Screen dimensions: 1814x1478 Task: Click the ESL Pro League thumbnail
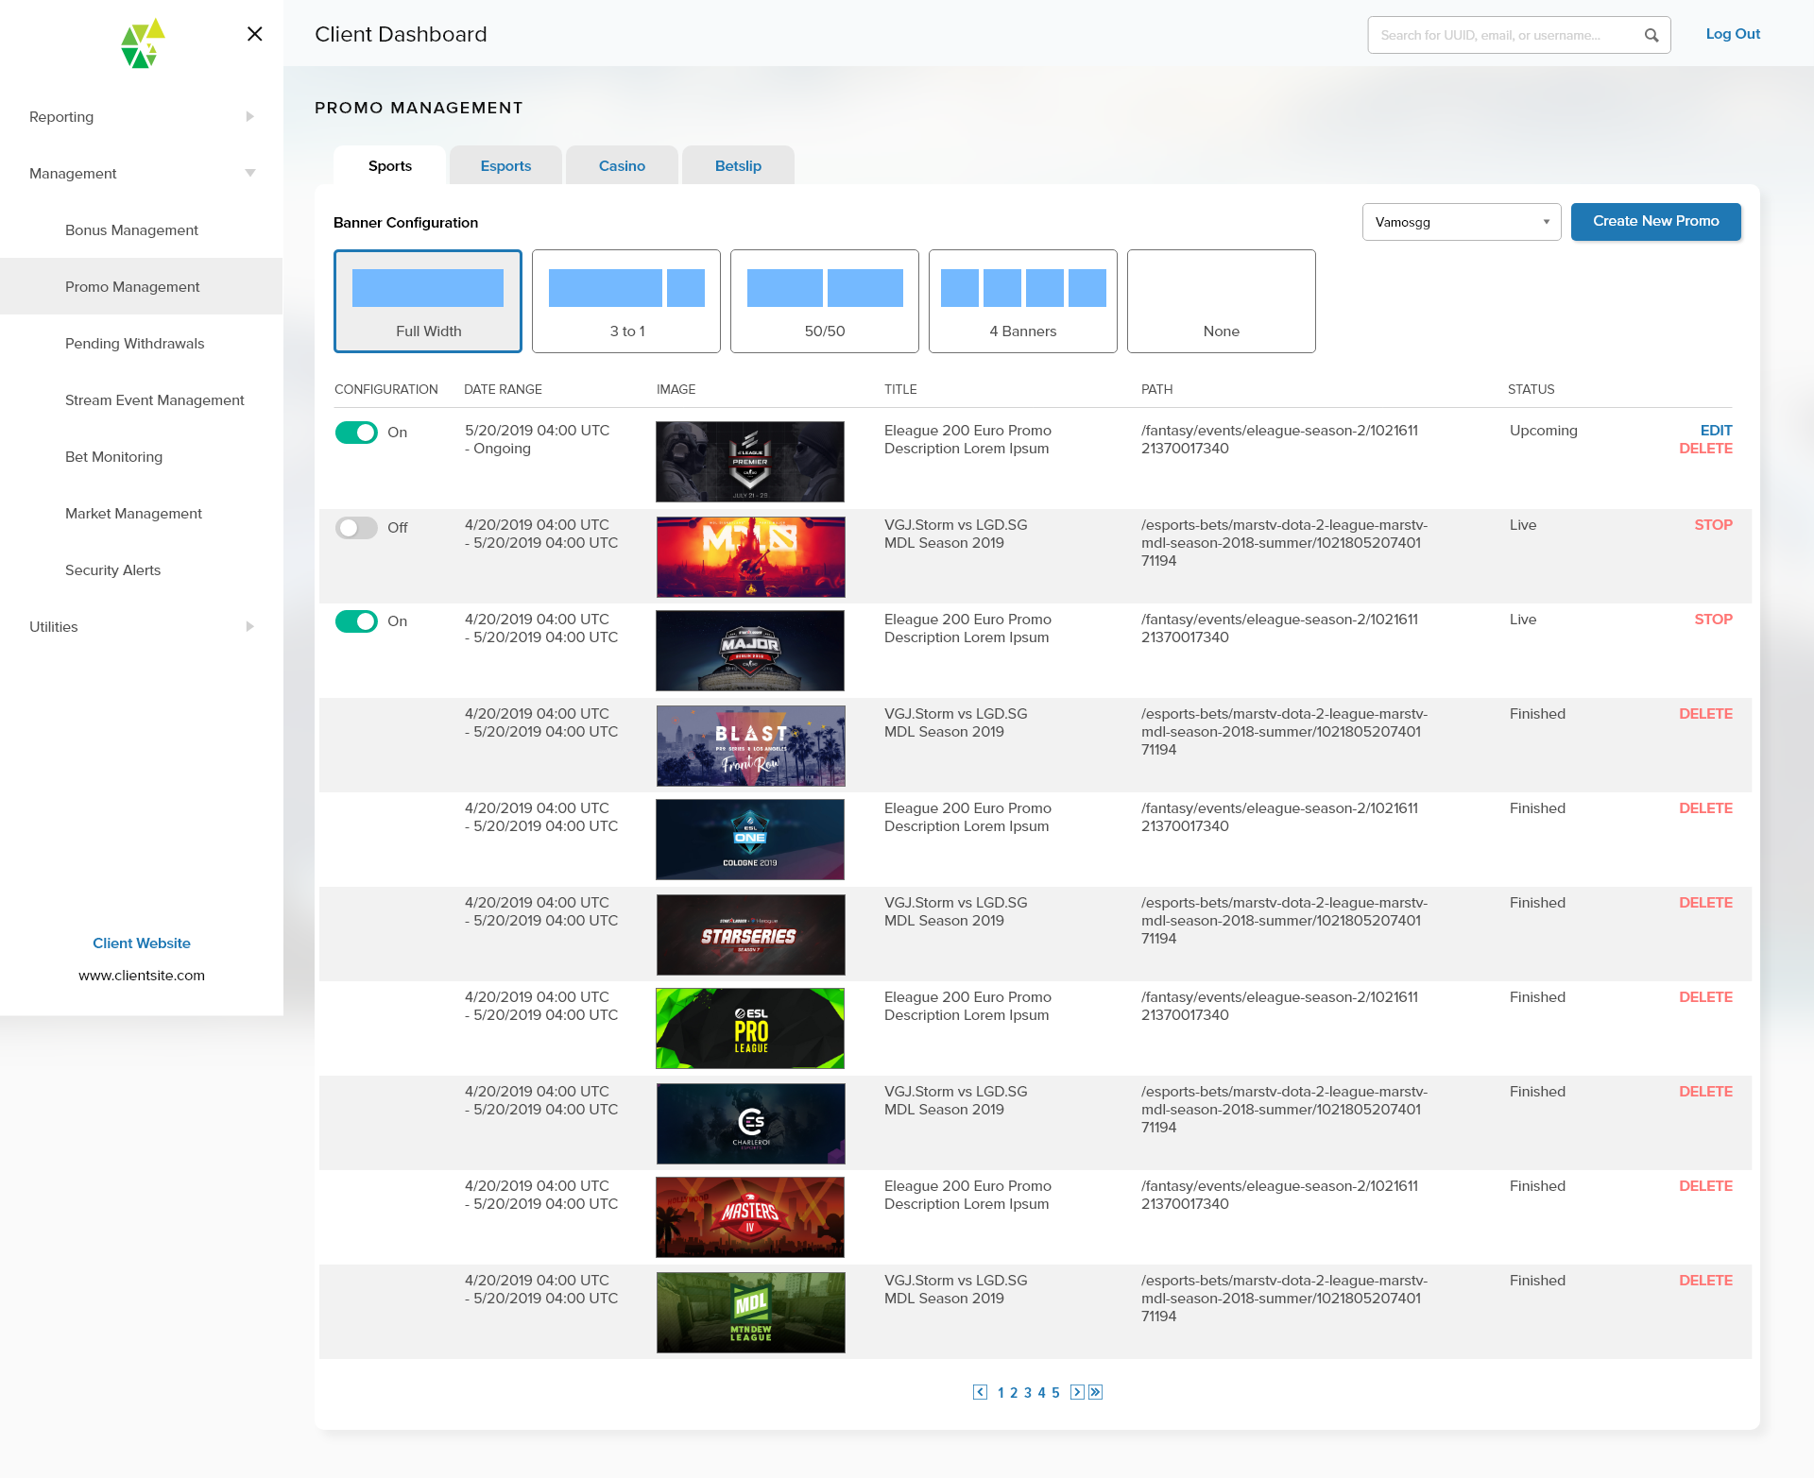750,1028
